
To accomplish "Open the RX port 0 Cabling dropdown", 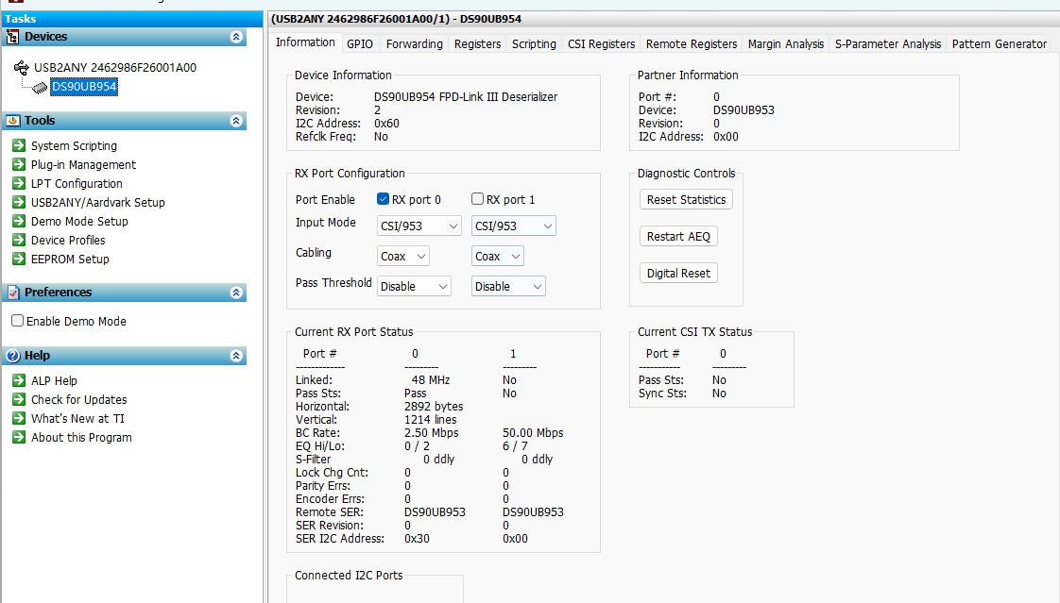I will [402, 257].
